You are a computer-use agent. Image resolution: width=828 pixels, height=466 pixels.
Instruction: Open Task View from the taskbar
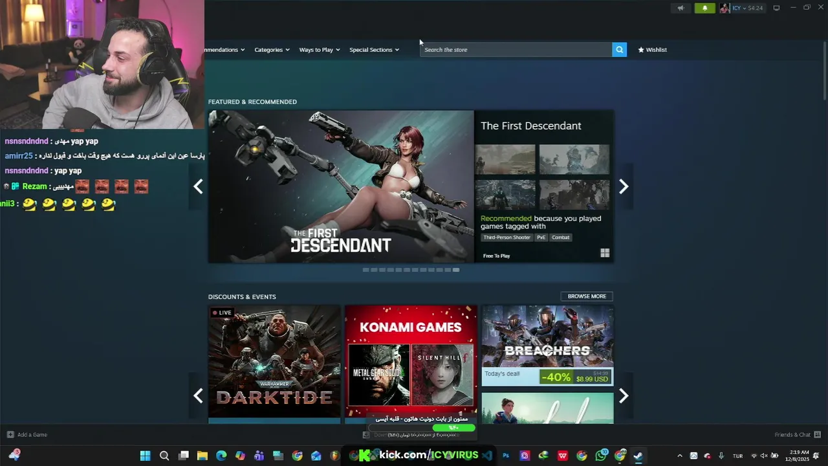(183, 456)
